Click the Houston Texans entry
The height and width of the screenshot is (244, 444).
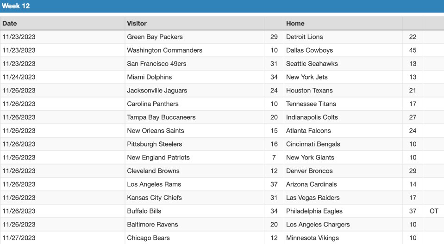[x=309, y=91]
